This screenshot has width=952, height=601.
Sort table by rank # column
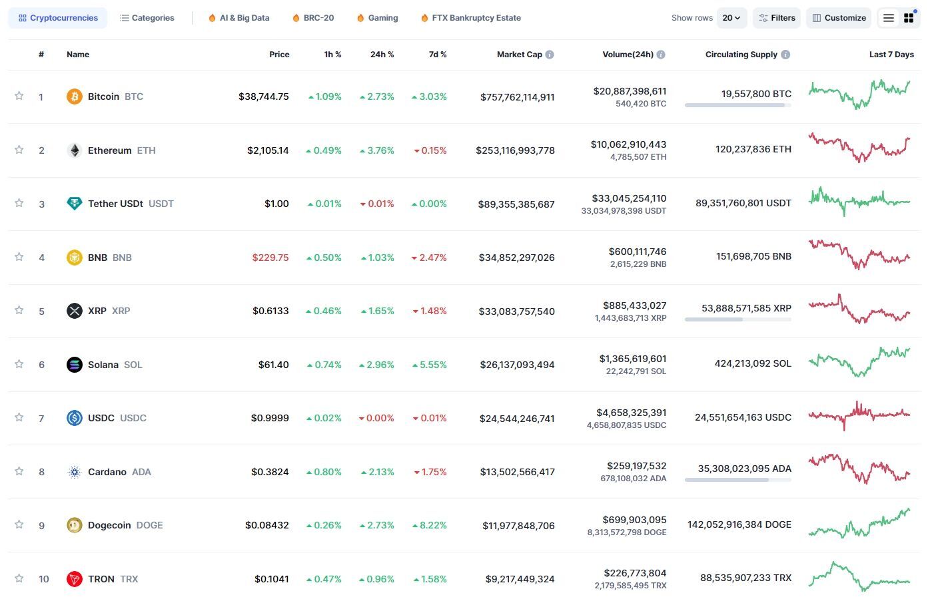(41, 55)
